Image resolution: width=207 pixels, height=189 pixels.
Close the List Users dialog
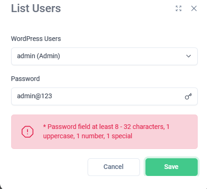(194, 8)
